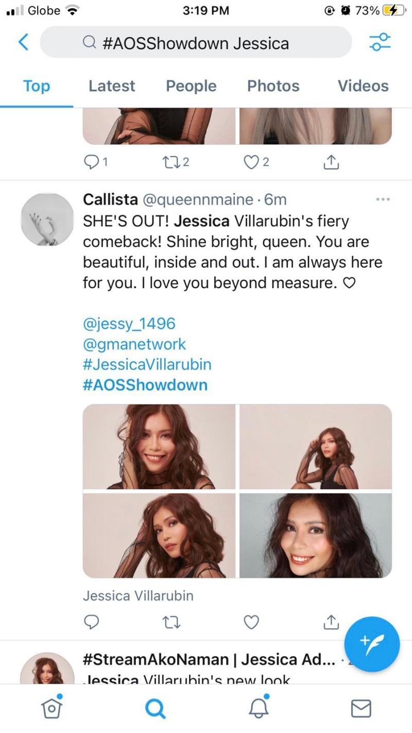Open Callista's profile picture
This screenshot has height=733, width=412.
[46, 220]
